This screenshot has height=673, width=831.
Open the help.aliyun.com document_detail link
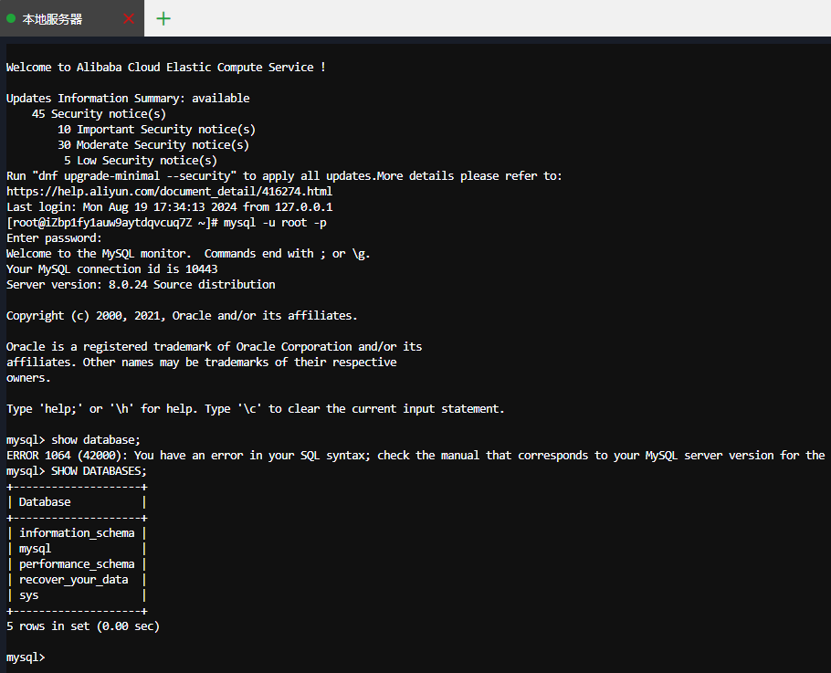(169, 191)
